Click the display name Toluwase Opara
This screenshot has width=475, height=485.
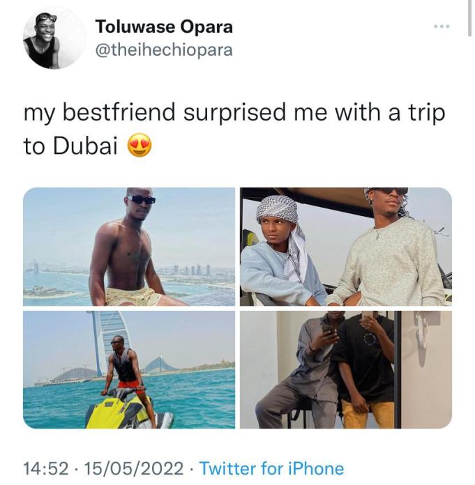coord(164,26)
